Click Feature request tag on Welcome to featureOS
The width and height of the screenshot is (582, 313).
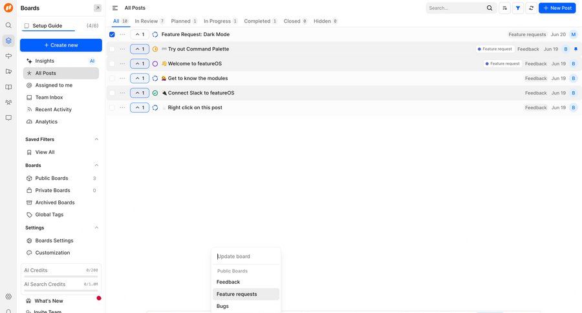(503, 64)
